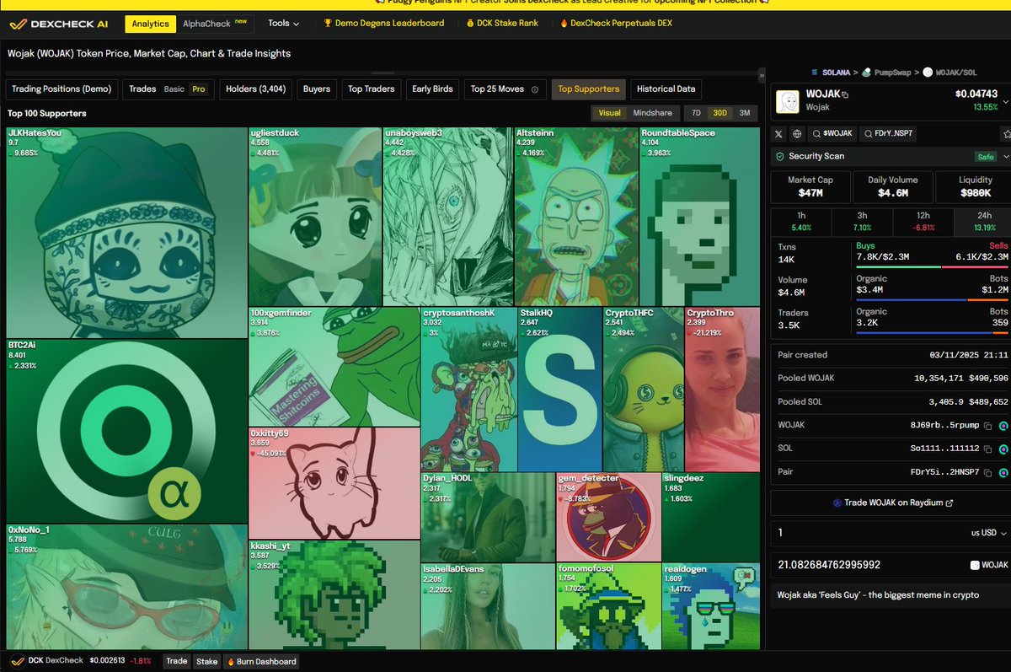Switch Trades to Pro mode
This screenshot has height=672, width=1011.
199,89
